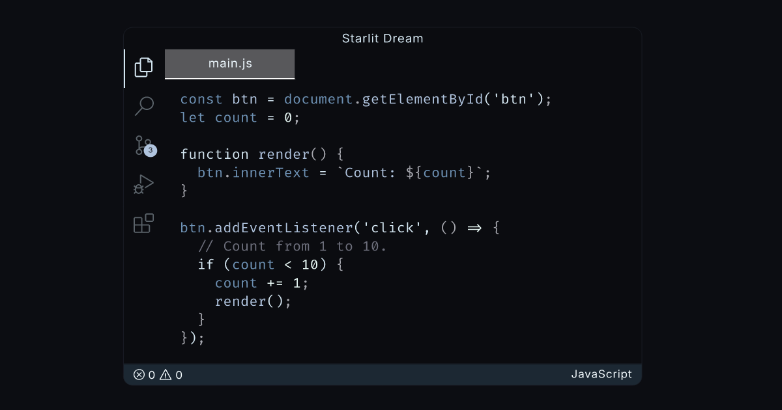Open the Search magnifier icon
782x410 pixels.
pos(143,105)
